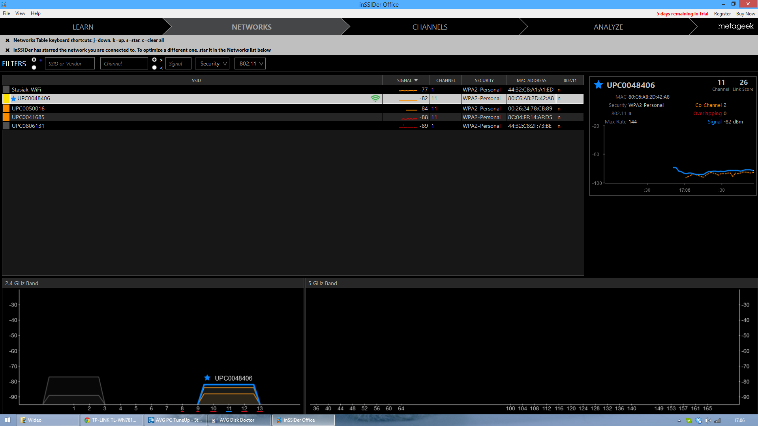Open the Help menu
The height and width of the screenshot is (426, 758).
pos(36,13)
